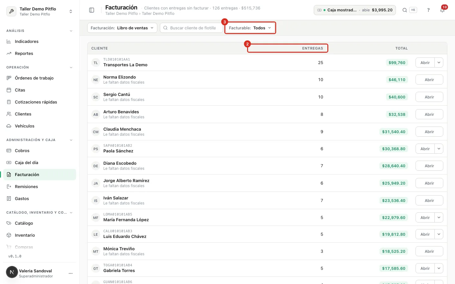Image resolution: width=455 pixels, height=284 pixels.
Task: Click the Diana Escobedo client name
Action: tap(120, 163)
